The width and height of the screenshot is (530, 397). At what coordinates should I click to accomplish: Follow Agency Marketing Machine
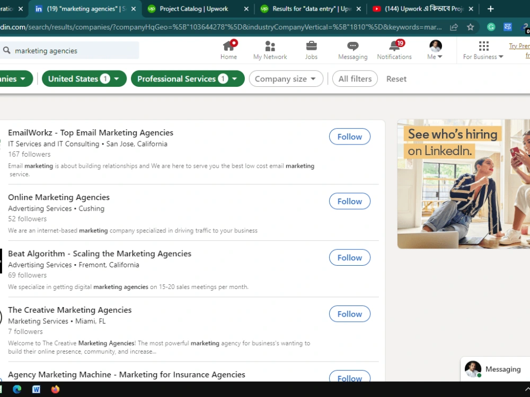tap(349, 376)
